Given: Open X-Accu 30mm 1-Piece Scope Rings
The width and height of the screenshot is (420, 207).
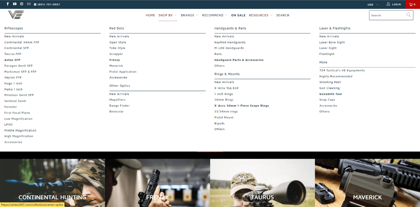Looking at the screenshot, I should click(242, 106).
